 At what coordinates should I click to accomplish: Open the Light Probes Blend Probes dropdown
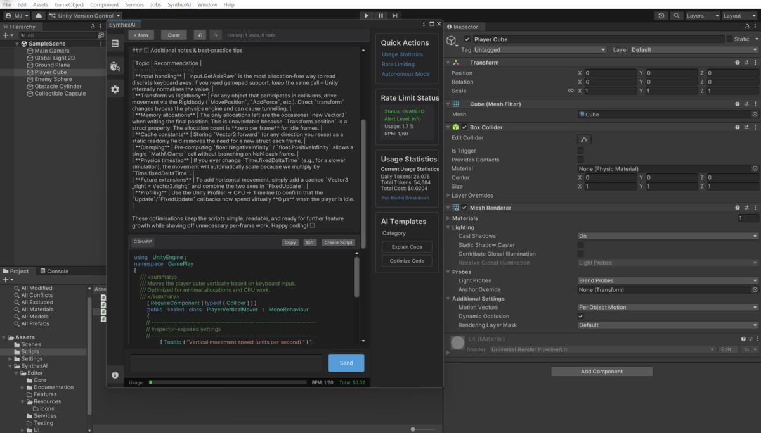(668, 280)
